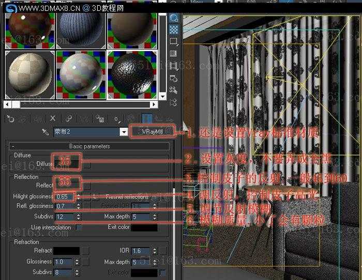This screenshot has height=280, width=362.
Task: Click the Make Material Copy icon
Action: click(69, 119)
